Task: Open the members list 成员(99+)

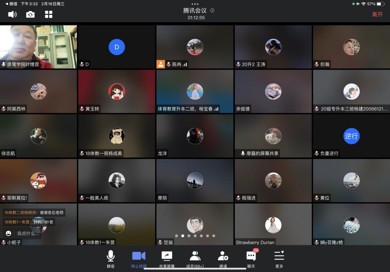Action: point(195,259)
